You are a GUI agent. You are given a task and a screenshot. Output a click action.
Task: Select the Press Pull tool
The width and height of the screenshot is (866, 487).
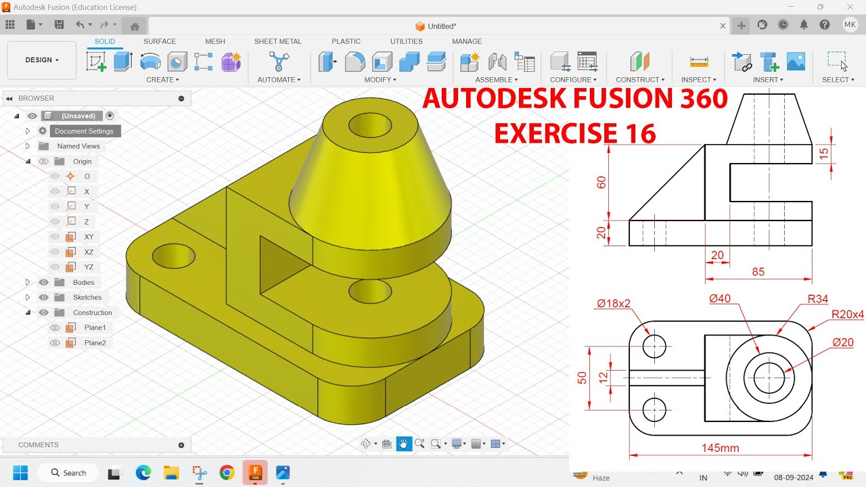pyautogui.click(x=327, y=62)
